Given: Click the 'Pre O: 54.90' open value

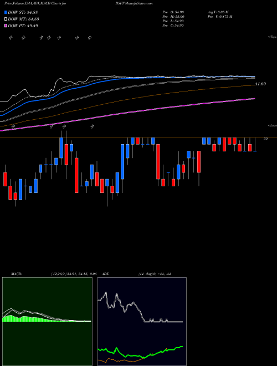Looking at the screenshot, I should point(173,12).
